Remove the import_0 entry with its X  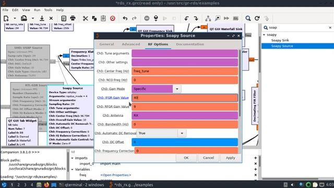(x=255, y=163)
